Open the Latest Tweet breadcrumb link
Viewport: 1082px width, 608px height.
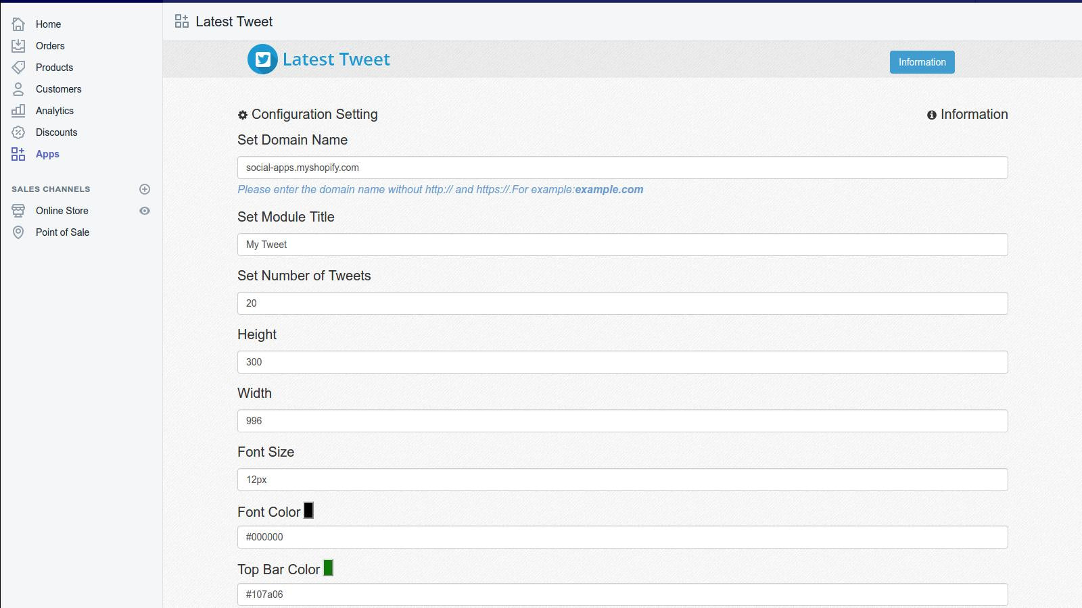coord(233,21)
